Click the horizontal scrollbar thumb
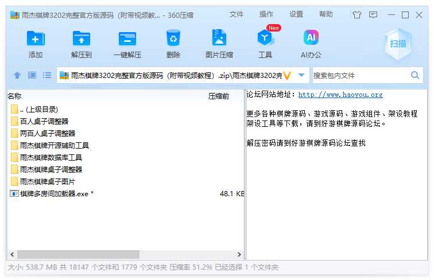Screen dimensions: 434x280 78,254
